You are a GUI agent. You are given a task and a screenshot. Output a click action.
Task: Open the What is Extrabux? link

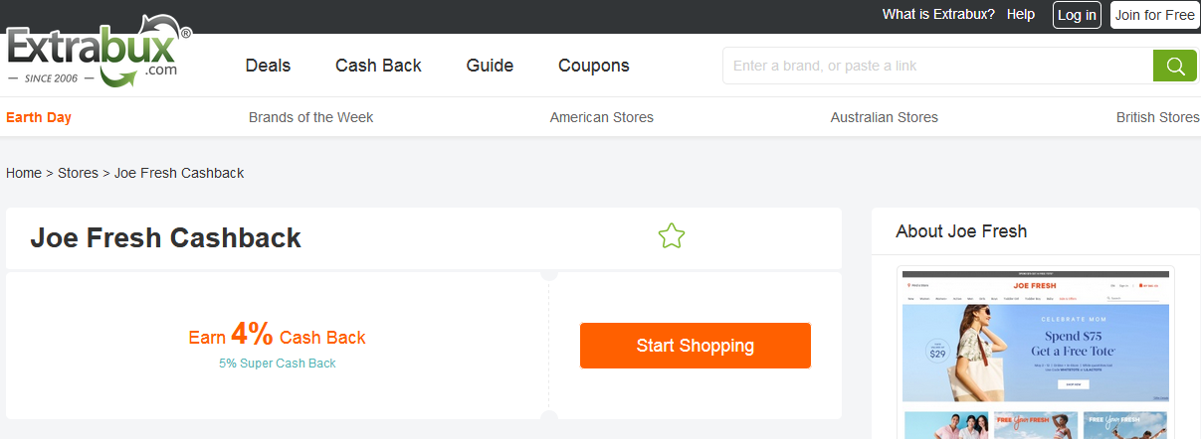pos(938,14)
